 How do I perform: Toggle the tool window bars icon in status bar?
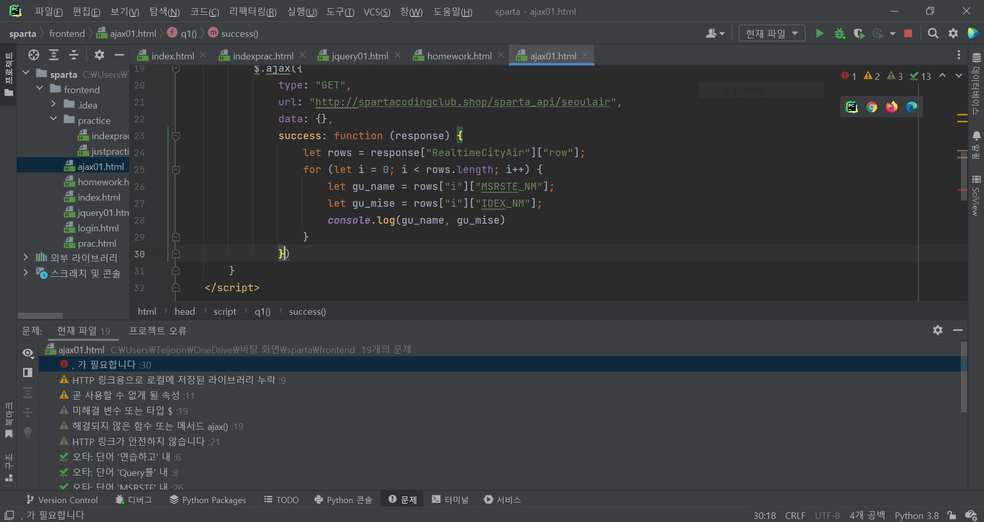9,515
